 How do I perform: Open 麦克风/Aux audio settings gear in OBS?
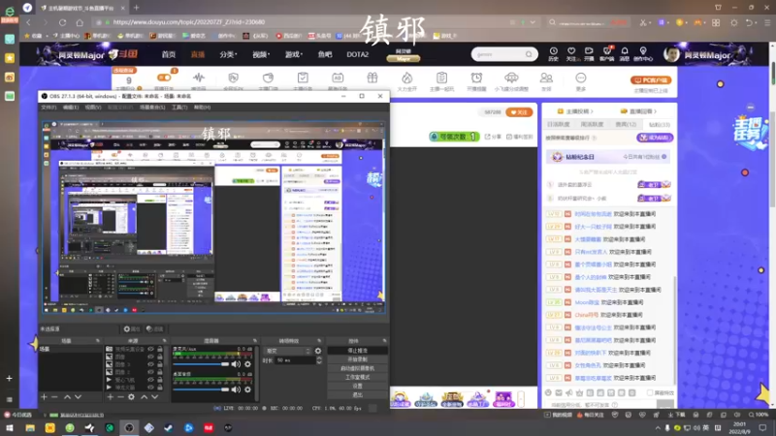[x=247, y=364]
